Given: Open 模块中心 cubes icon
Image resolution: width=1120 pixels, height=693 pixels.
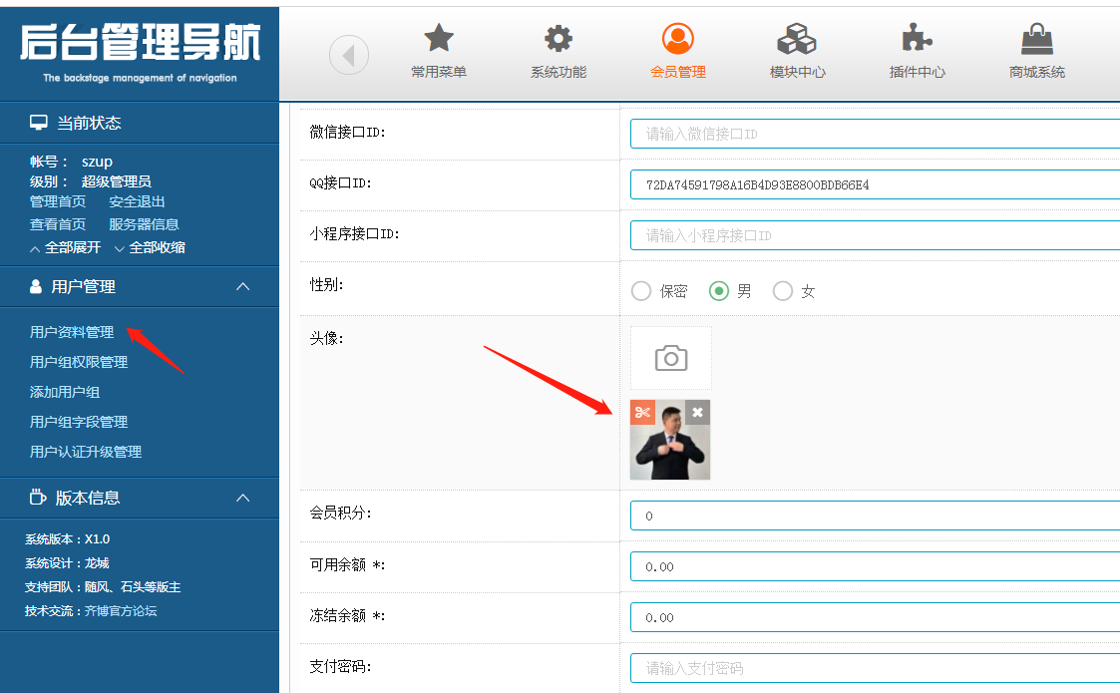Looking at the screenshot, I should coord(797,40).
